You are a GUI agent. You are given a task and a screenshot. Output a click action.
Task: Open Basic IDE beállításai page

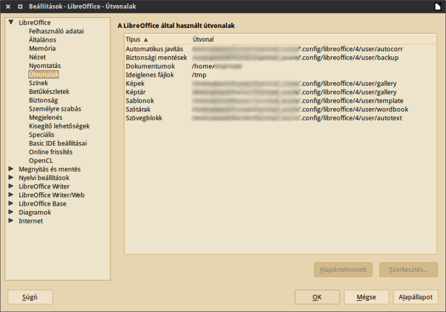tap(58, 143)
